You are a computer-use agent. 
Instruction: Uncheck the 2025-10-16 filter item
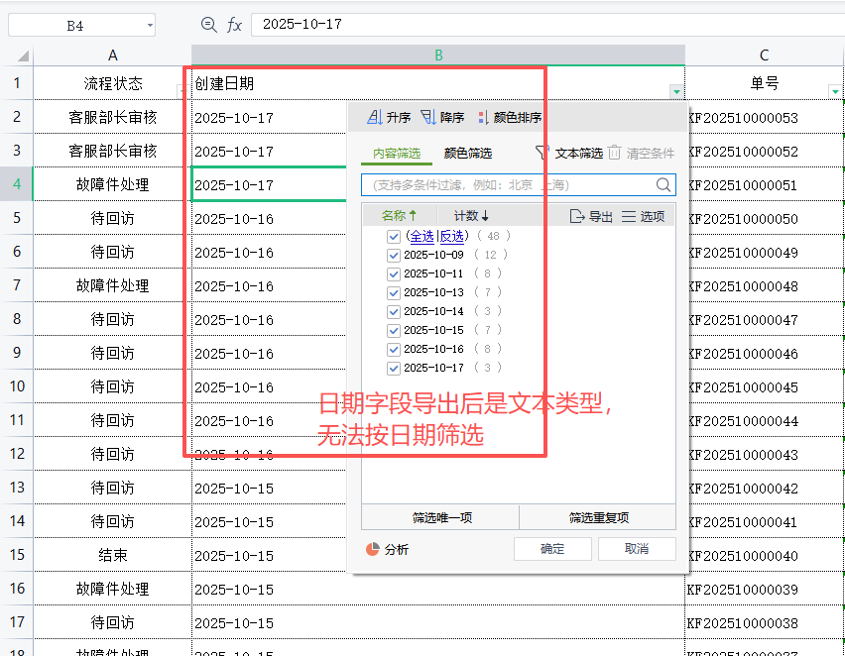[x=394, y=349]
